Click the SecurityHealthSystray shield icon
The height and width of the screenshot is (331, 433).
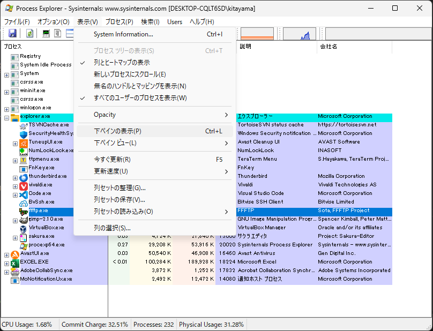(24, 135)
